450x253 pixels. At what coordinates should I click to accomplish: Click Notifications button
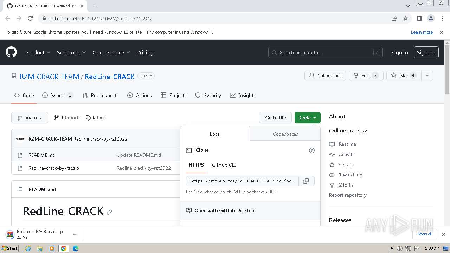pos(325,76)
